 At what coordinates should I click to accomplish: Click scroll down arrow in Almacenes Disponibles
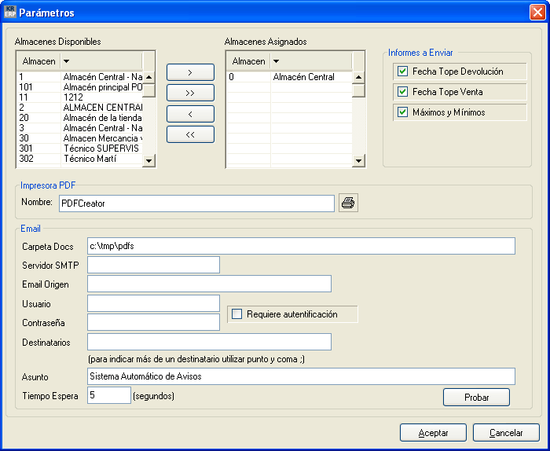[x=148, y=161]
